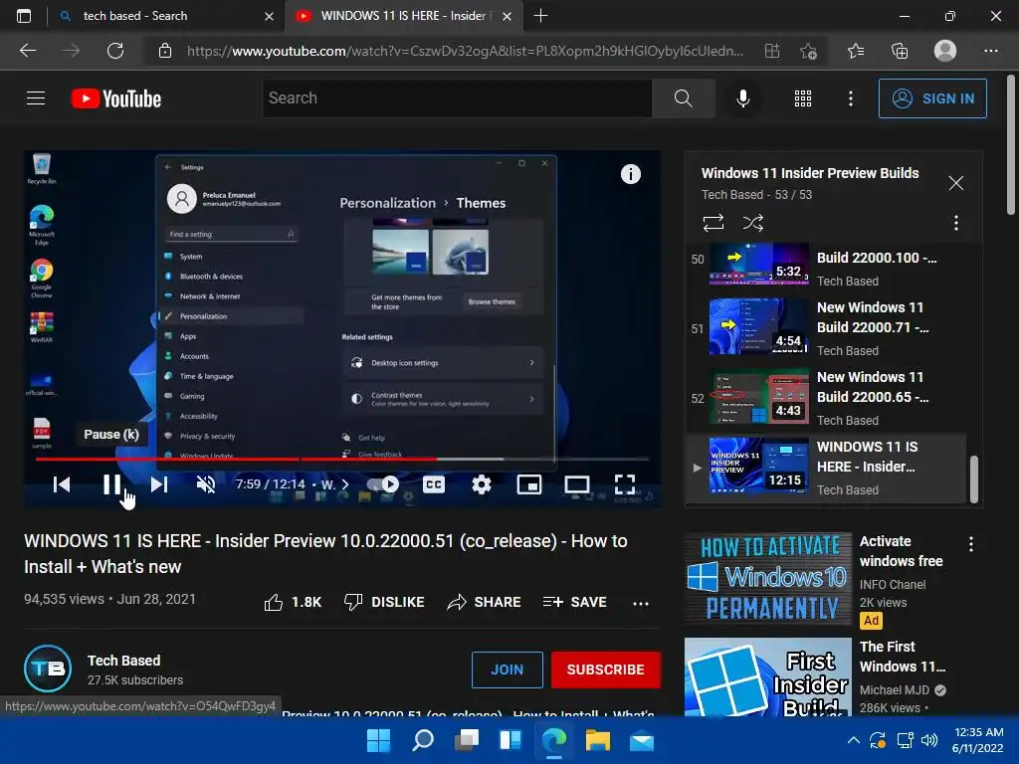This screenshot has height=764, width=1019.
Task: Start voice search with the microphone
Action: [742, 98]
